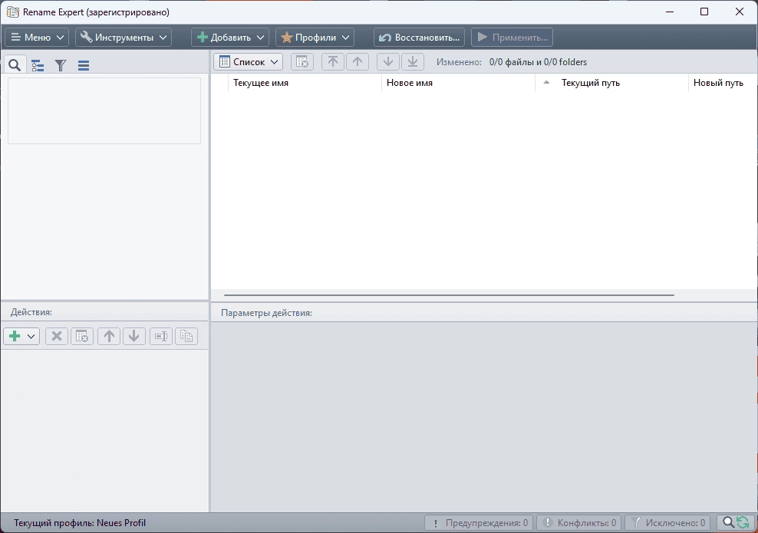
Task: Click the green plus add action button
Action: (x=15, y=336)
